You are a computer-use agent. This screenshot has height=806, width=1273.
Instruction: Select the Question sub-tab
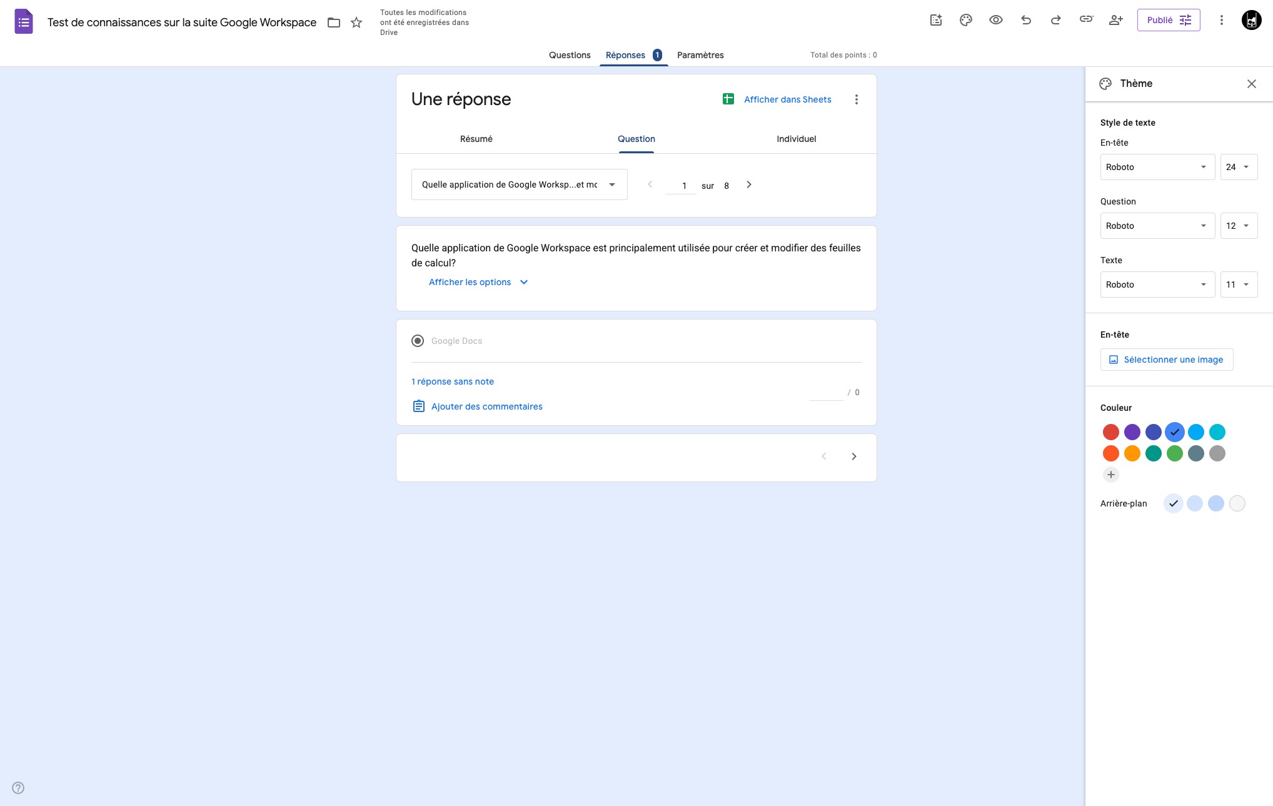636,139
